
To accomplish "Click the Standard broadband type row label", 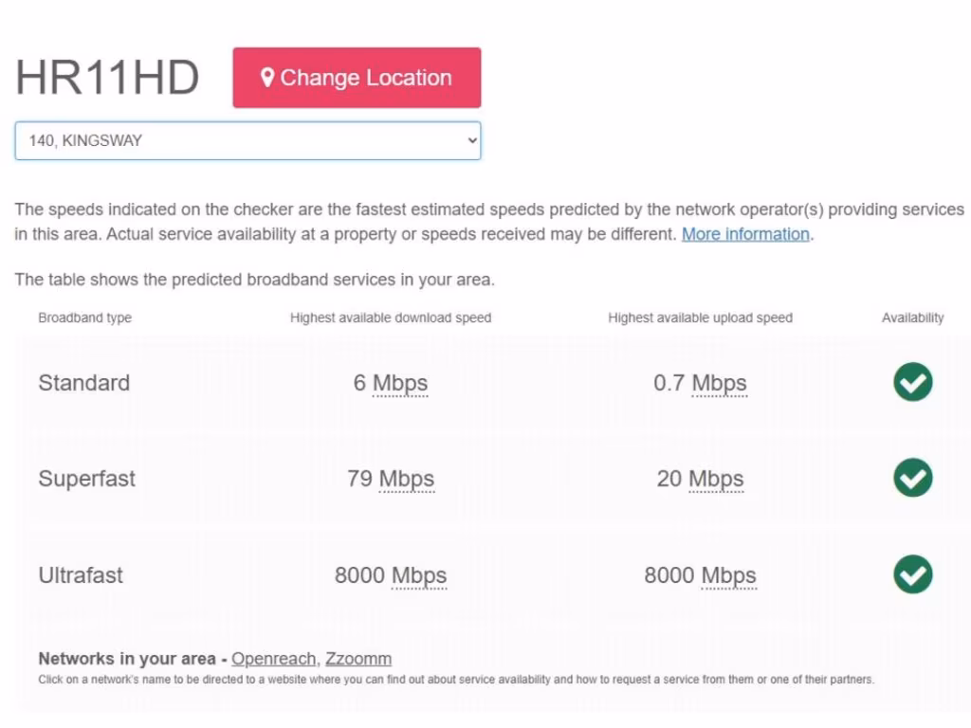I will (x=83, y=383).
